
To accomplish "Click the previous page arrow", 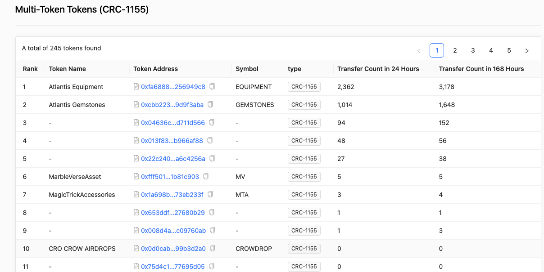I will tap(419, 50).
